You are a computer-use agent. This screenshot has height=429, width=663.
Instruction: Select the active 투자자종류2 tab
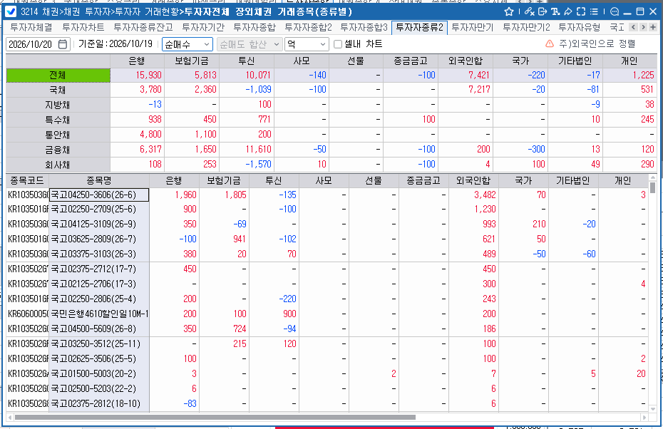pos(419,28)
